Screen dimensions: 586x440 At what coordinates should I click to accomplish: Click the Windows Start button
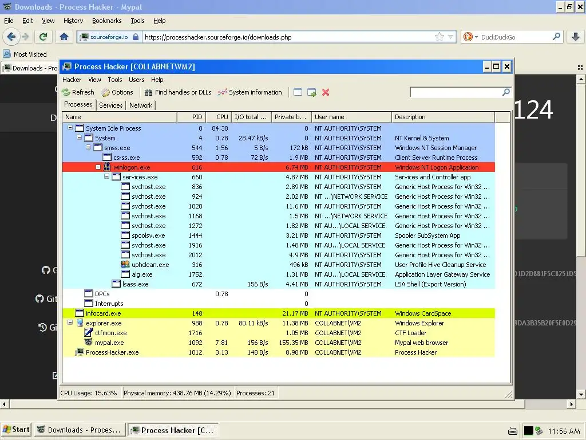(16, 430)
